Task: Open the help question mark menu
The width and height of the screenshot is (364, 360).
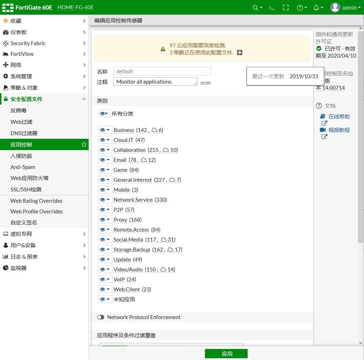Action: pos(302,8)
